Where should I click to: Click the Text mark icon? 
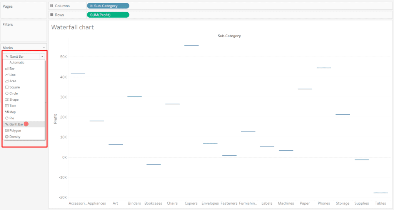click(x=7, y=106)
